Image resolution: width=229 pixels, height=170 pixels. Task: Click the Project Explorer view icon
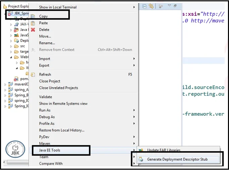tap(5, 6)
